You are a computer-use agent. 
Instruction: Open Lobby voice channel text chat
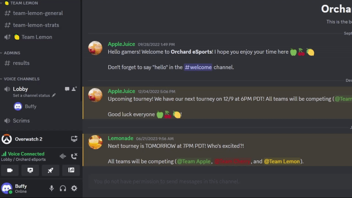pyautogui.click(x=67, y=89)
